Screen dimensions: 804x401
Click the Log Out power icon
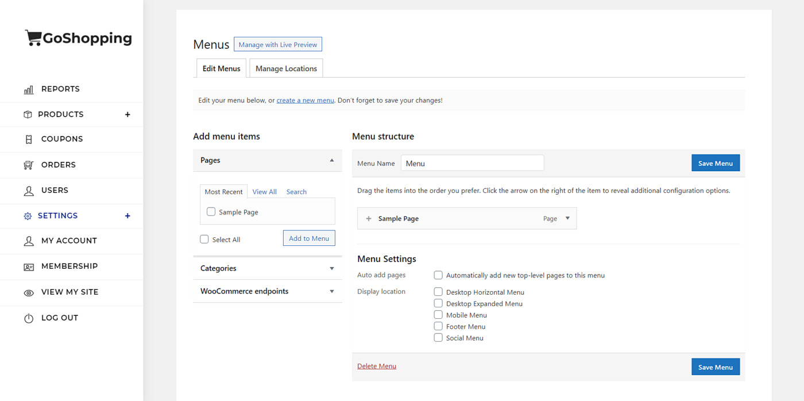[x=29, y=318]
